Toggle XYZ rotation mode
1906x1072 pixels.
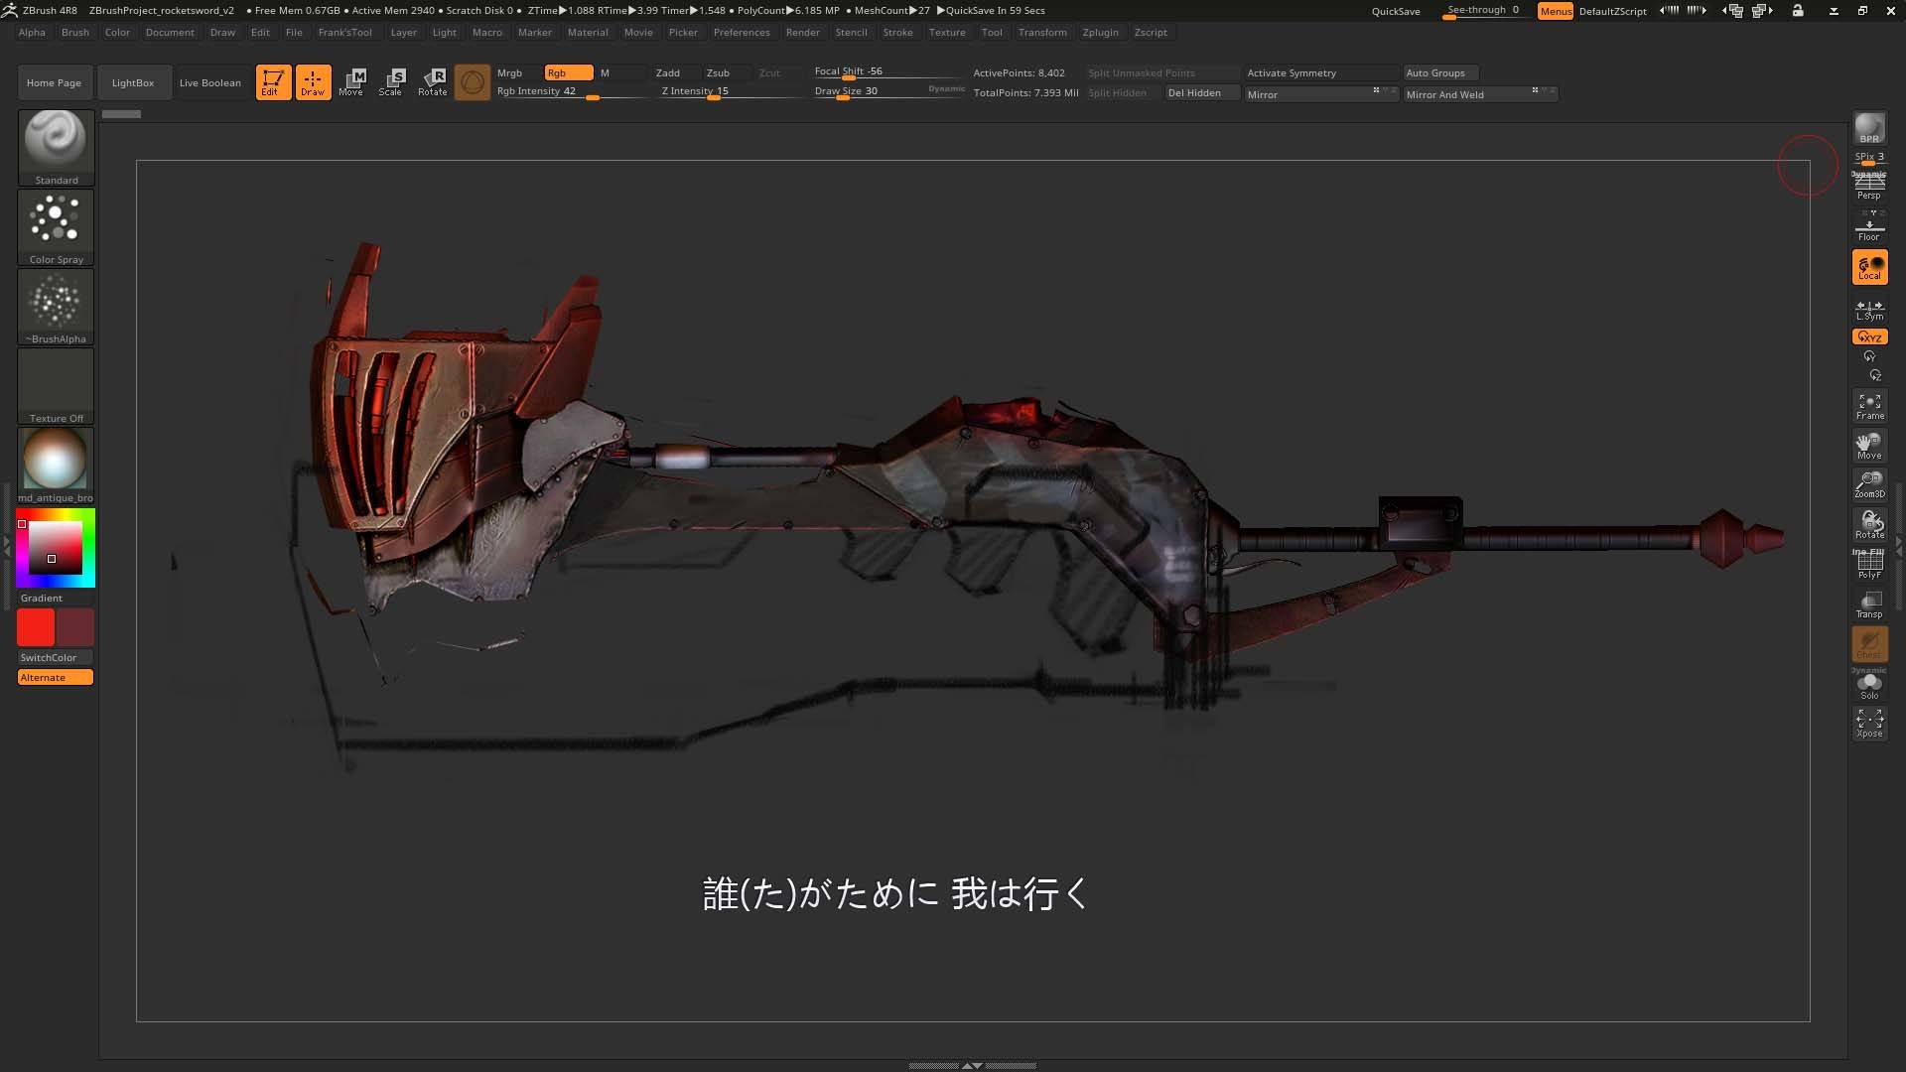coord(1869,337)
